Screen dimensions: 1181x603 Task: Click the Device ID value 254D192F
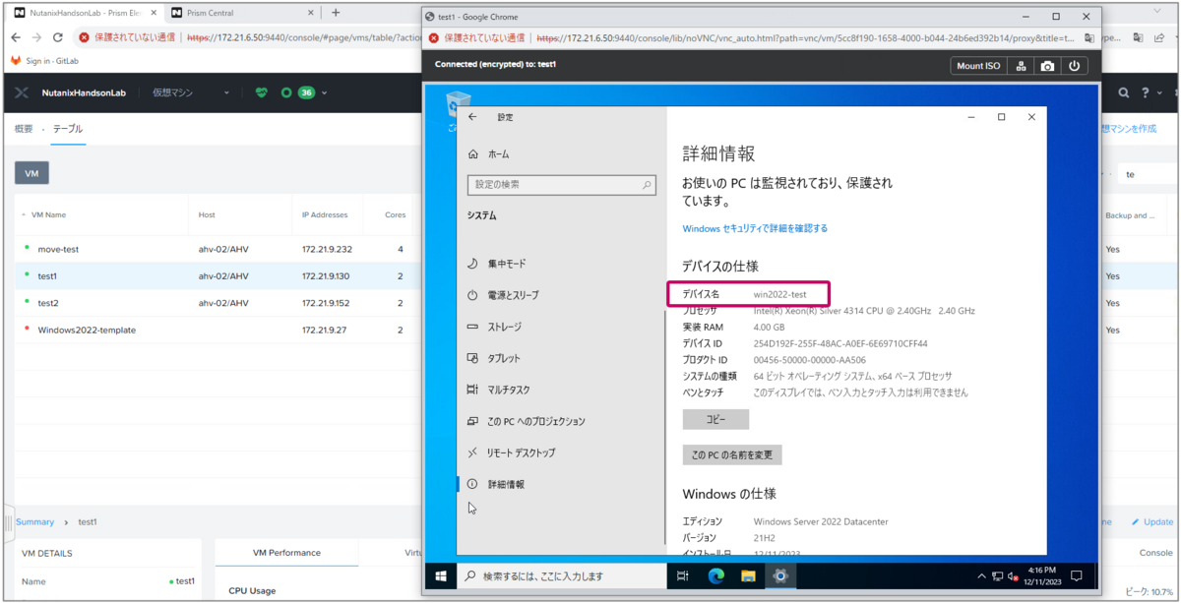point(840,343)
